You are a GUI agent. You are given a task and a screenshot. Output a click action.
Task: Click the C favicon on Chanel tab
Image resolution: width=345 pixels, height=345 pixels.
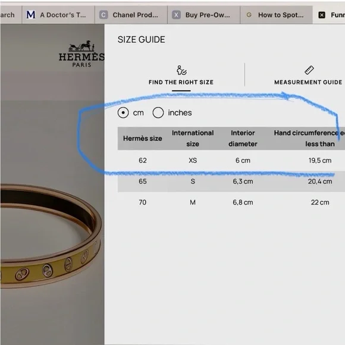point(103,15)
